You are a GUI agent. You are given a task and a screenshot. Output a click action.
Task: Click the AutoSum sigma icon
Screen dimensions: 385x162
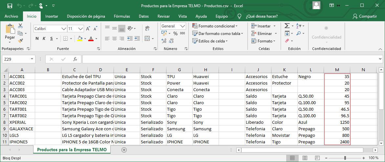(x=287, y=26)
